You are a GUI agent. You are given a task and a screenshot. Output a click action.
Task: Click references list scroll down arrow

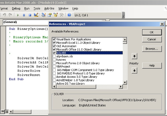(125, 82)
